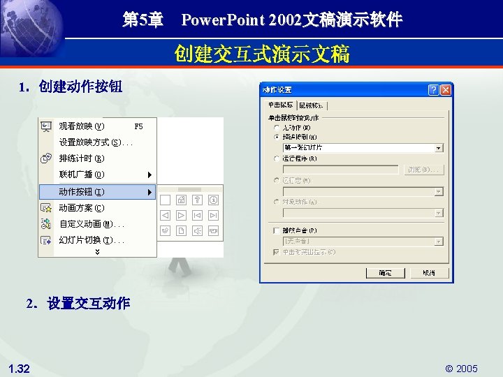Choose 幻灯片切换(T)... menu entry
The image size is (503, 377).
coord(98,240)
